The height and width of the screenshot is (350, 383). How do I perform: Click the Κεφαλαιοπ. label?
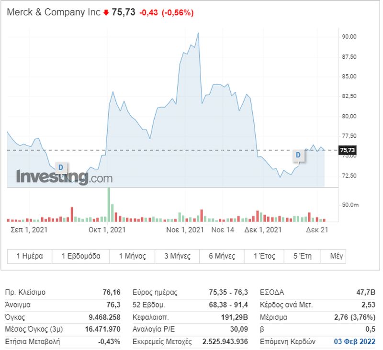[x=151, y=317]
